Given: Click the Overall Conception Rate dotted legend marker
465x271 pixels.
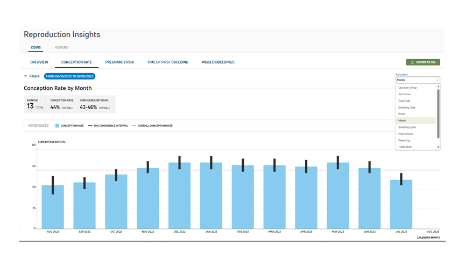Looking at the screenshot, I should tap(135, 126).
